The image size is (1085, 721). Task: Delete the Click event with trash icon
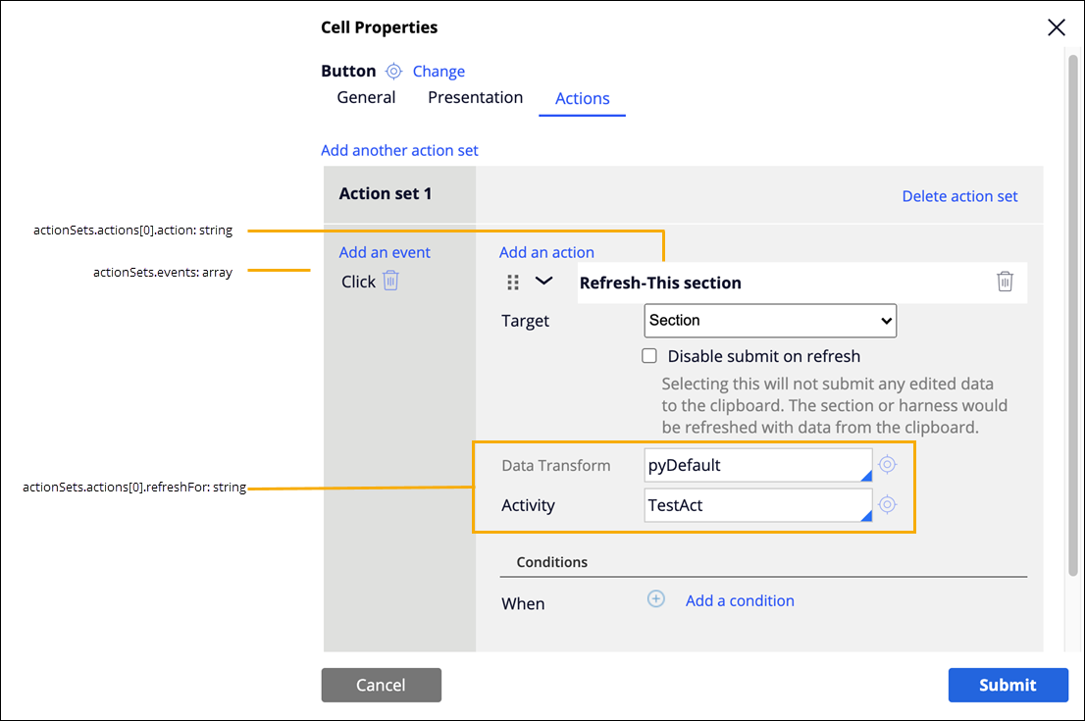click(390, 282)
